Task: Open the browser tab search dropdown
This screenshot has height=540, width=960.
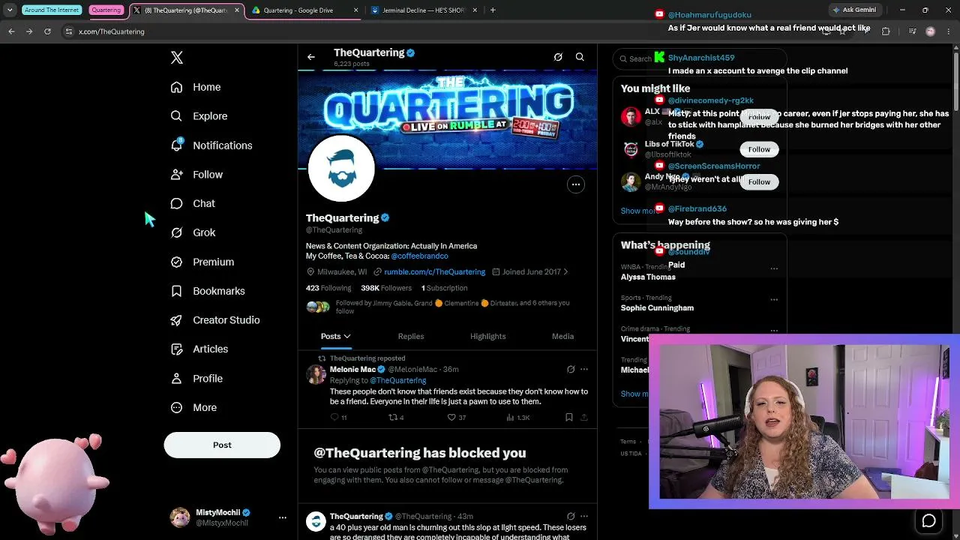Action: [10, 10]
